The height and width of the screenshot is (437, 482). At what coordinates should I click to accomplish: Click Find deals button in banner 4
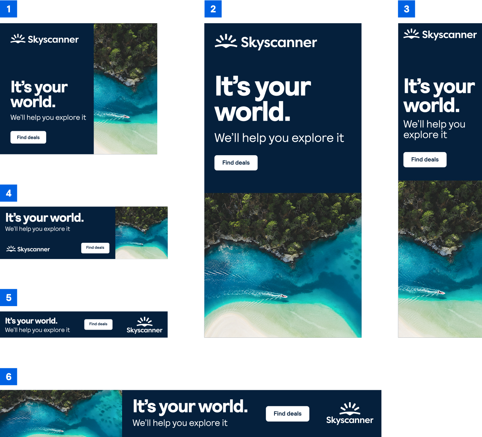coord(95,248)
